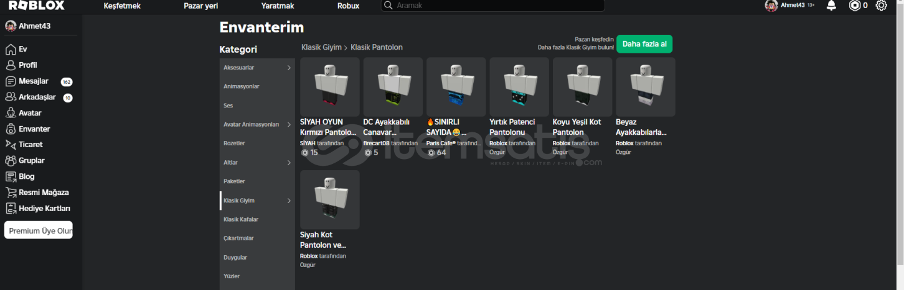Open the Siyah Kot Pantolon ve item link
The height and width of the screenshot is (290, 904).
coord(323,240)
